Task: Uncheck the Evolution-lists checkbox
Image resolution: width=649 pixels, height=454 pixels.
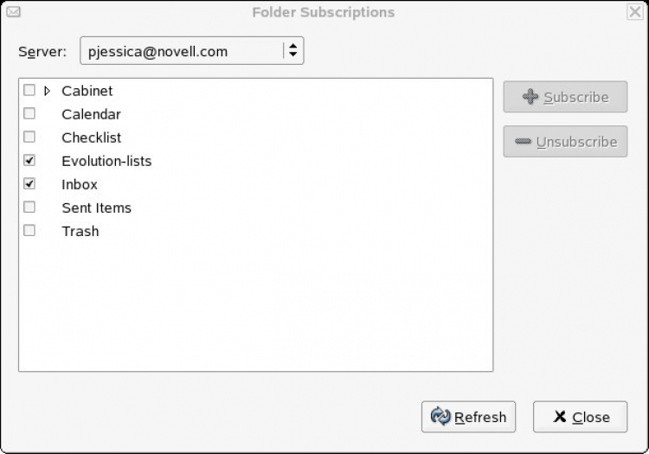Action: [29, 160]
